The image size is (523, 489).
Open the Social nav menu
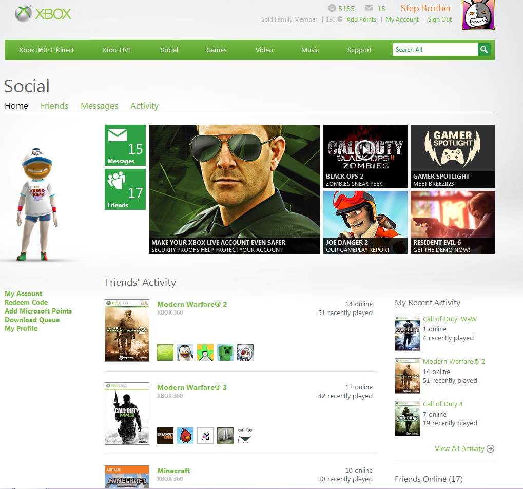tap(169, 50)
